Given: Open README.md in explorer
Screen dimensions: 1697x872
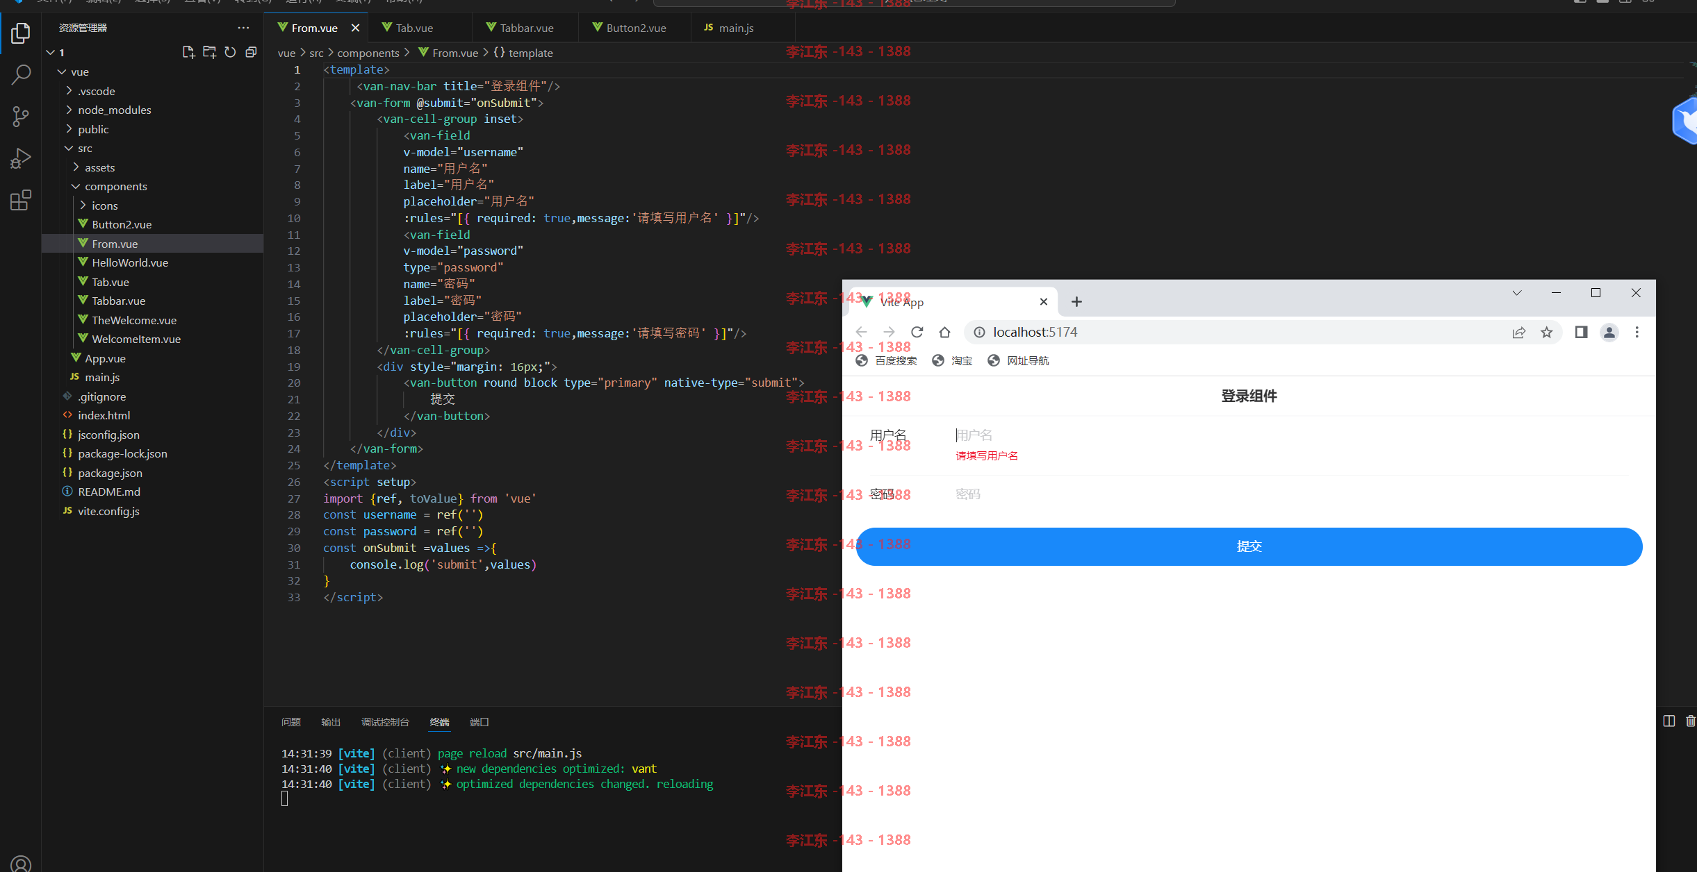Looking at the screenshot, I should tap(108, 492).
